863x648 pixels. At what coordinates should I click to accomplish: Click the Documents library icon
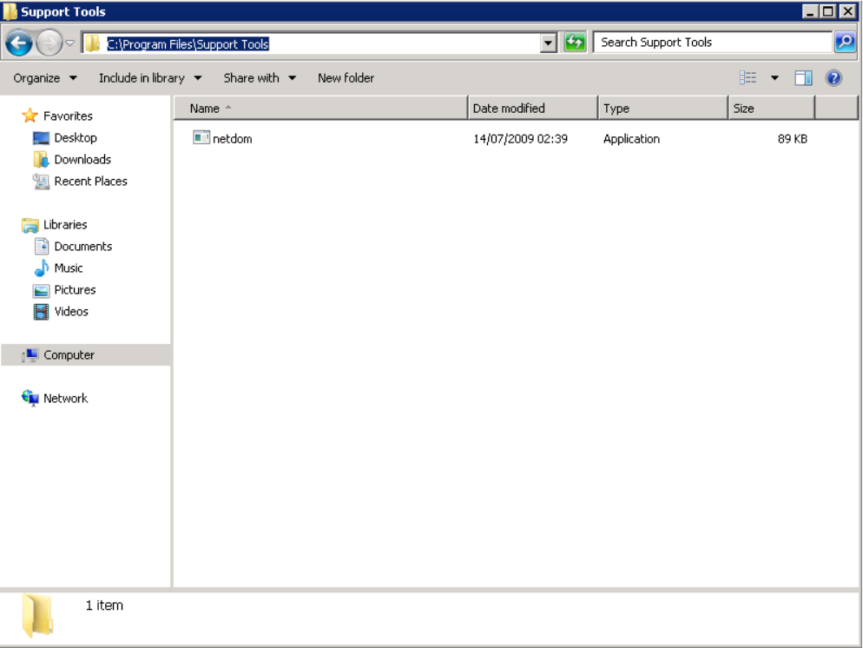(42, 246)
